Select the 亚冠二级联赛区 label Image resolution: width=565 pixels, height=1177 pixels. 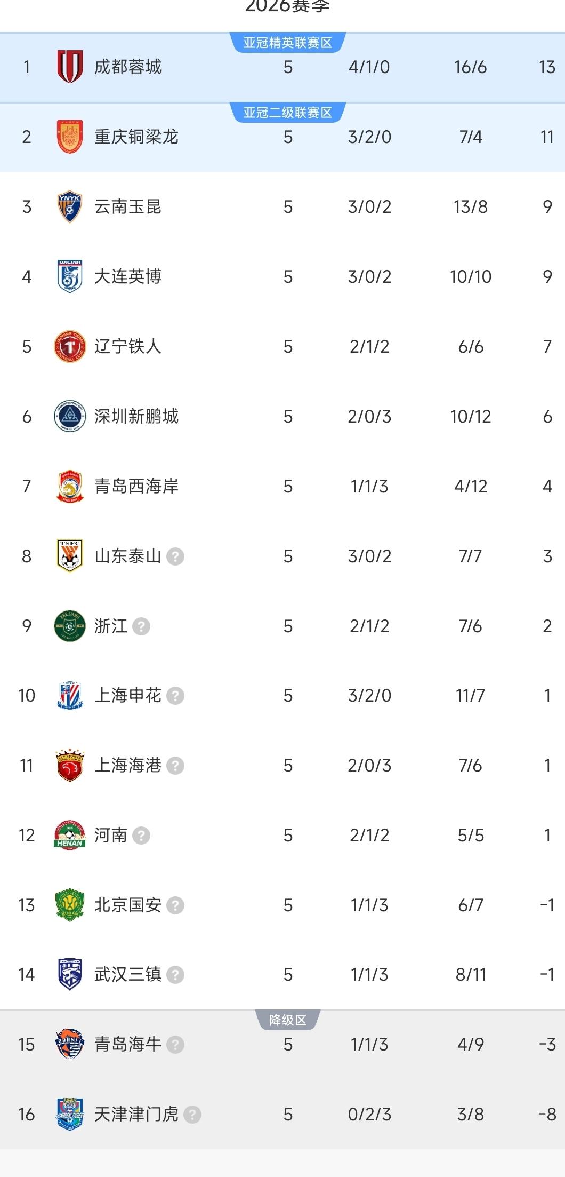click(x=288, y=113)
